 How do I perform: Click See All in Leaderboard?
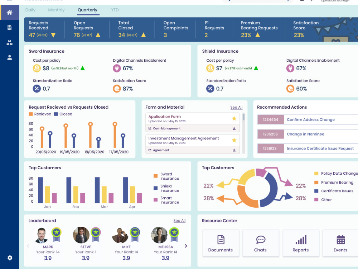pyautogui.click(x=179, y=221)
